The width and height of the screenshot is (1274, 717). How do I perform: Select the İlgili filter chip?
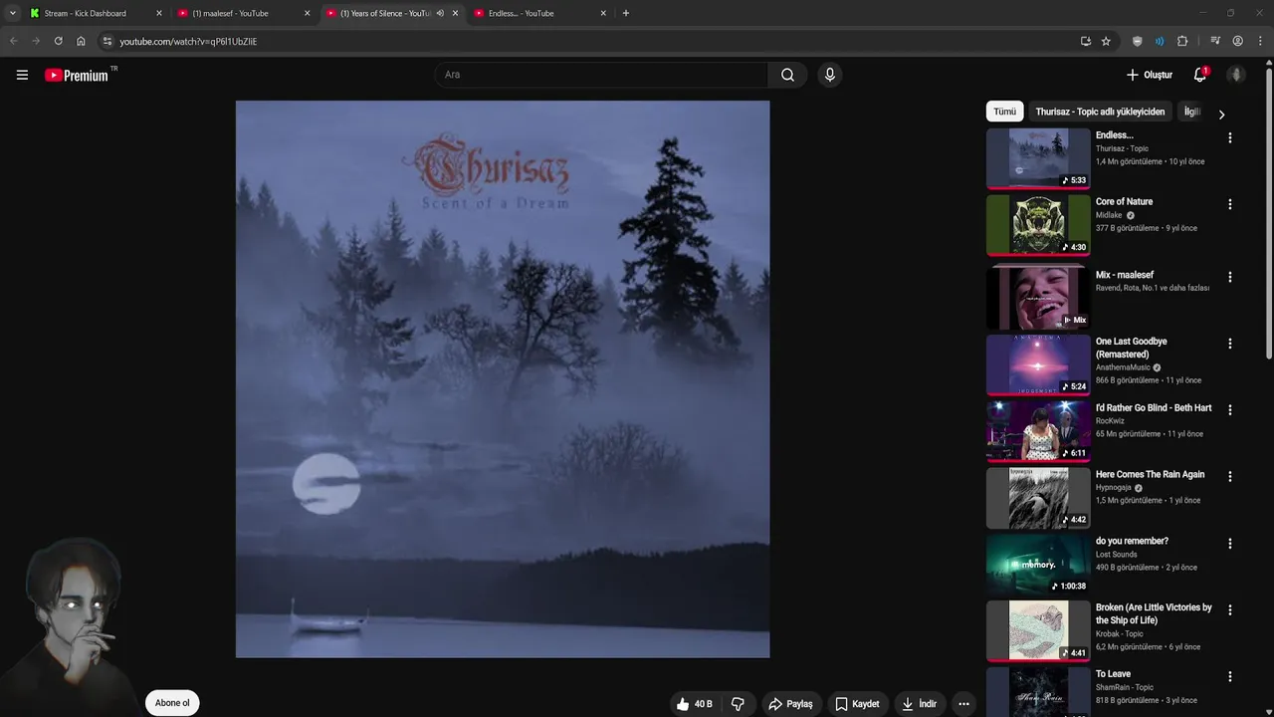(x=1191, y=112)
